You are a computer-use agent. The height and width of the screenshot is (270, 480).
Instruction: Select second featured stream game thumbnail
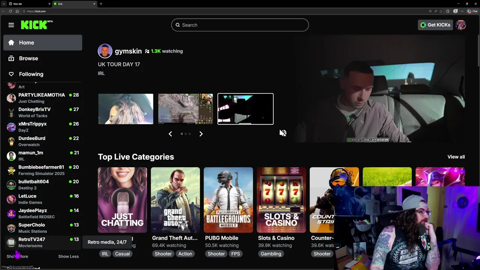186,109
